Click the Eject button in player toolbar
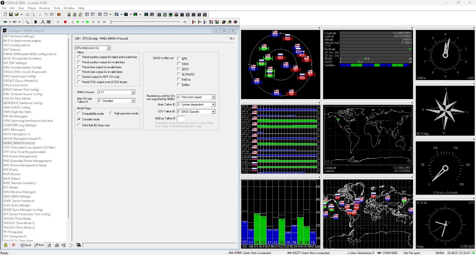The height and width of the screenshot is (255, 476). click(x=58, y=22)
